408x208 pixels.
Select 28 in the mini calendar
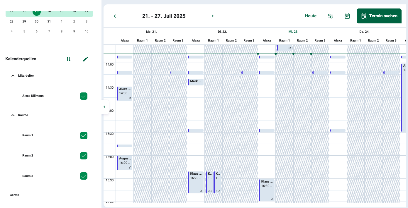(x=12, y=21)
